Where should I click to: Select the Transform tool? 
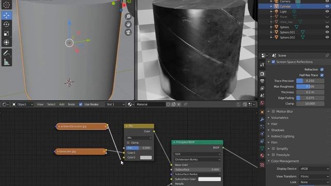[7, 42]
